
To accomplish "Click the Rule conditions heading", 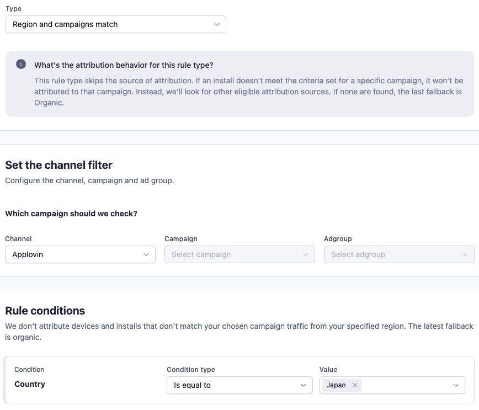I will pyautogui.click(x=45, y=311).
